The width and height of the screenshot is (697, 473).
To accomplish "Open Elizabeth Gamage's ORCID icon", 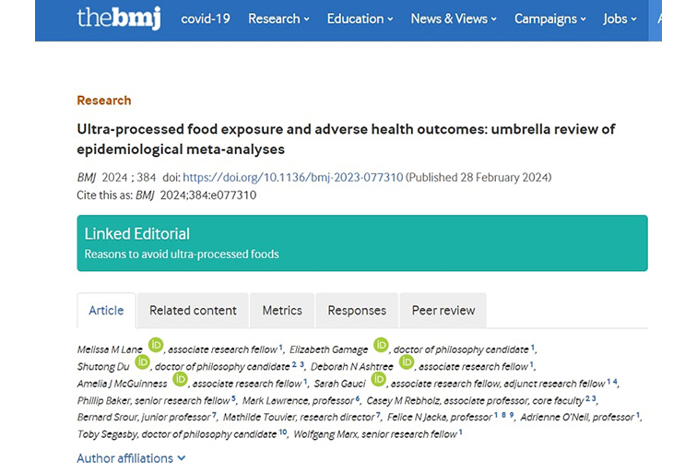I will [381, 346].
